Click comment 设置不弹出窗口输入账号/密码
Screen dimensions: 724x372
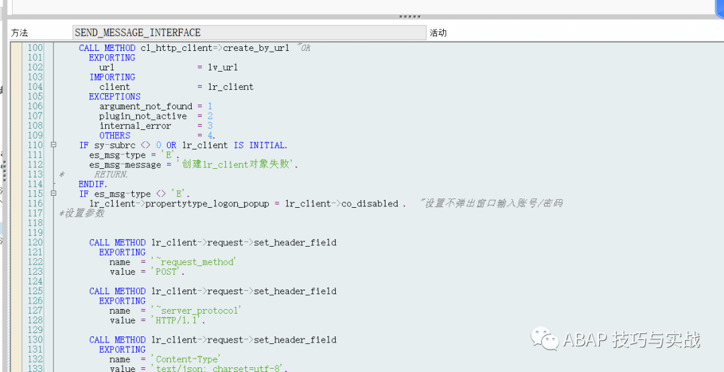pyautogui.click(x=491, y=203)
